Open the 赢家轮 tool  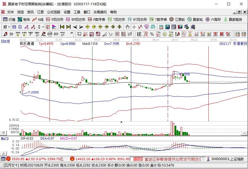coord(195,19)
